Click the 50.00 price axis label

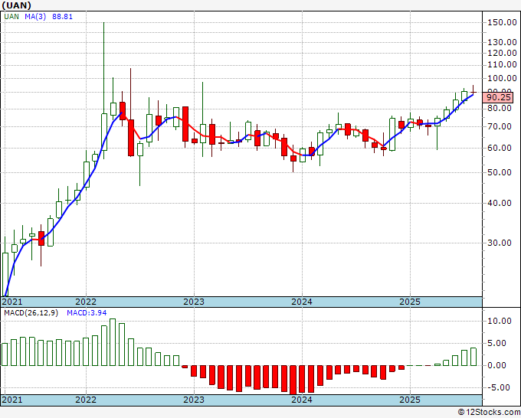[500, 172]
